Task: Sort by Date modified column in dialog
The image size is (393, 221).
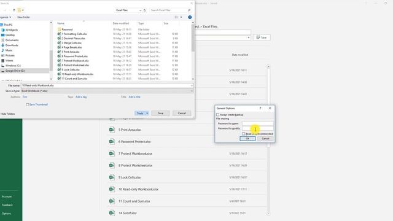Action: (121, 23)
